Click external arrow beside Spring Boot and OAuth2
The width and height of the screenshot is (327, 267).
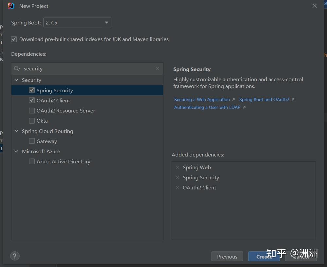coord(293,99)
